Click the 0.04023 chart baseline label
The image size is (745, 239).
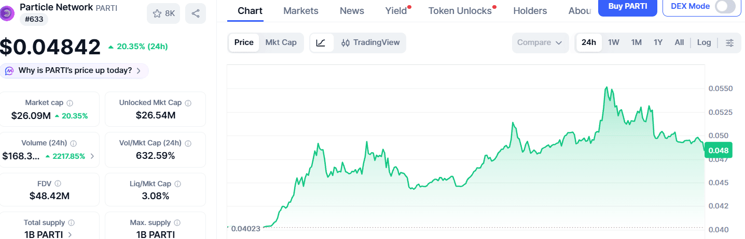tap(246, 228)
